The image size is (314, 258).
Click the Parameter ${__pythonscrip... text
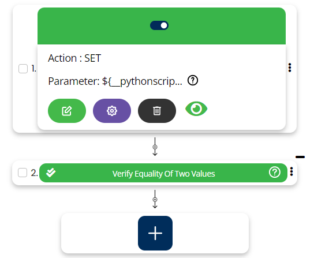[x=115, y=81]
